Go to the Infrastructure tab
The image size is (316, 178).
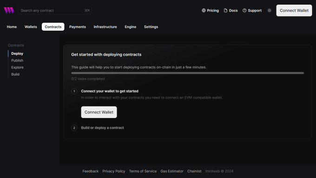point(105,27)
